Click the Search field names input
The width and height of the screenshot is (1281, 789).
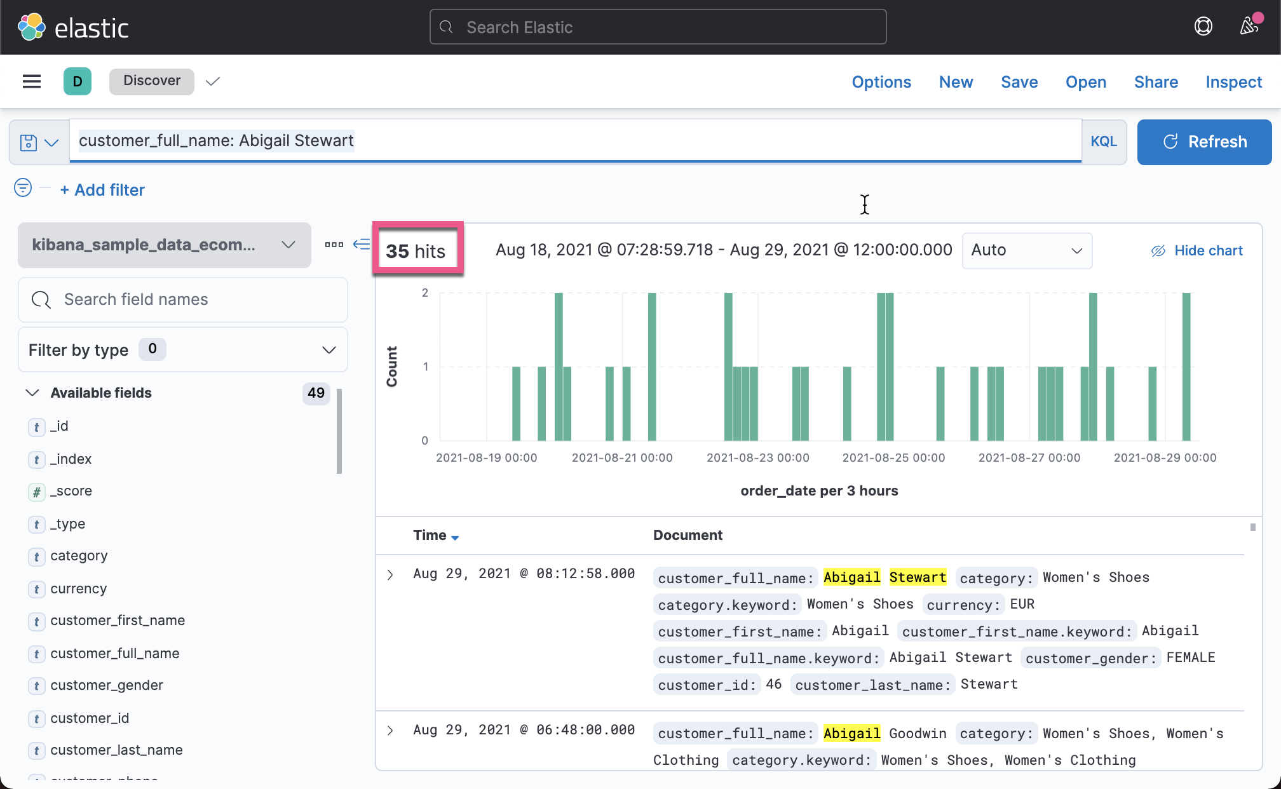[x=183, y=299]
